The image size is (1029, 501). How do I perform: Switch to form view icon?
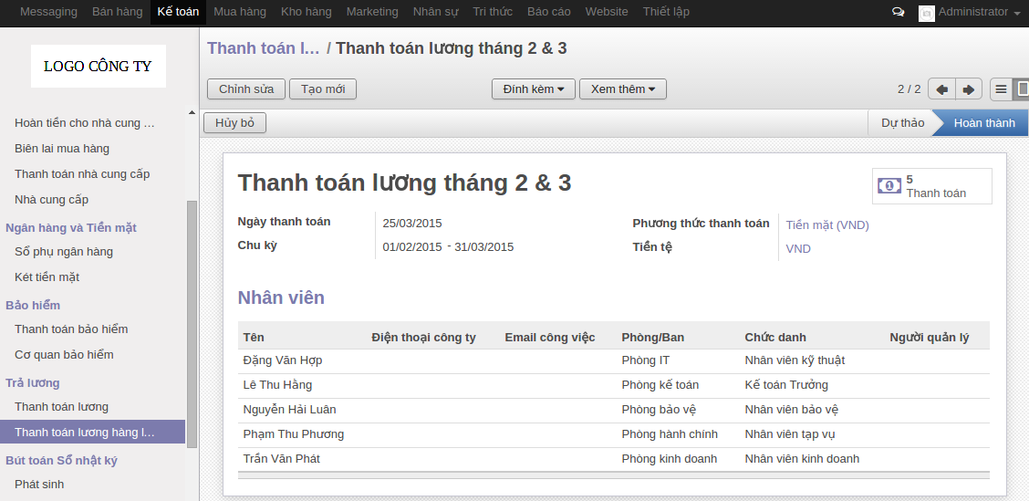tap(1023, 89)
